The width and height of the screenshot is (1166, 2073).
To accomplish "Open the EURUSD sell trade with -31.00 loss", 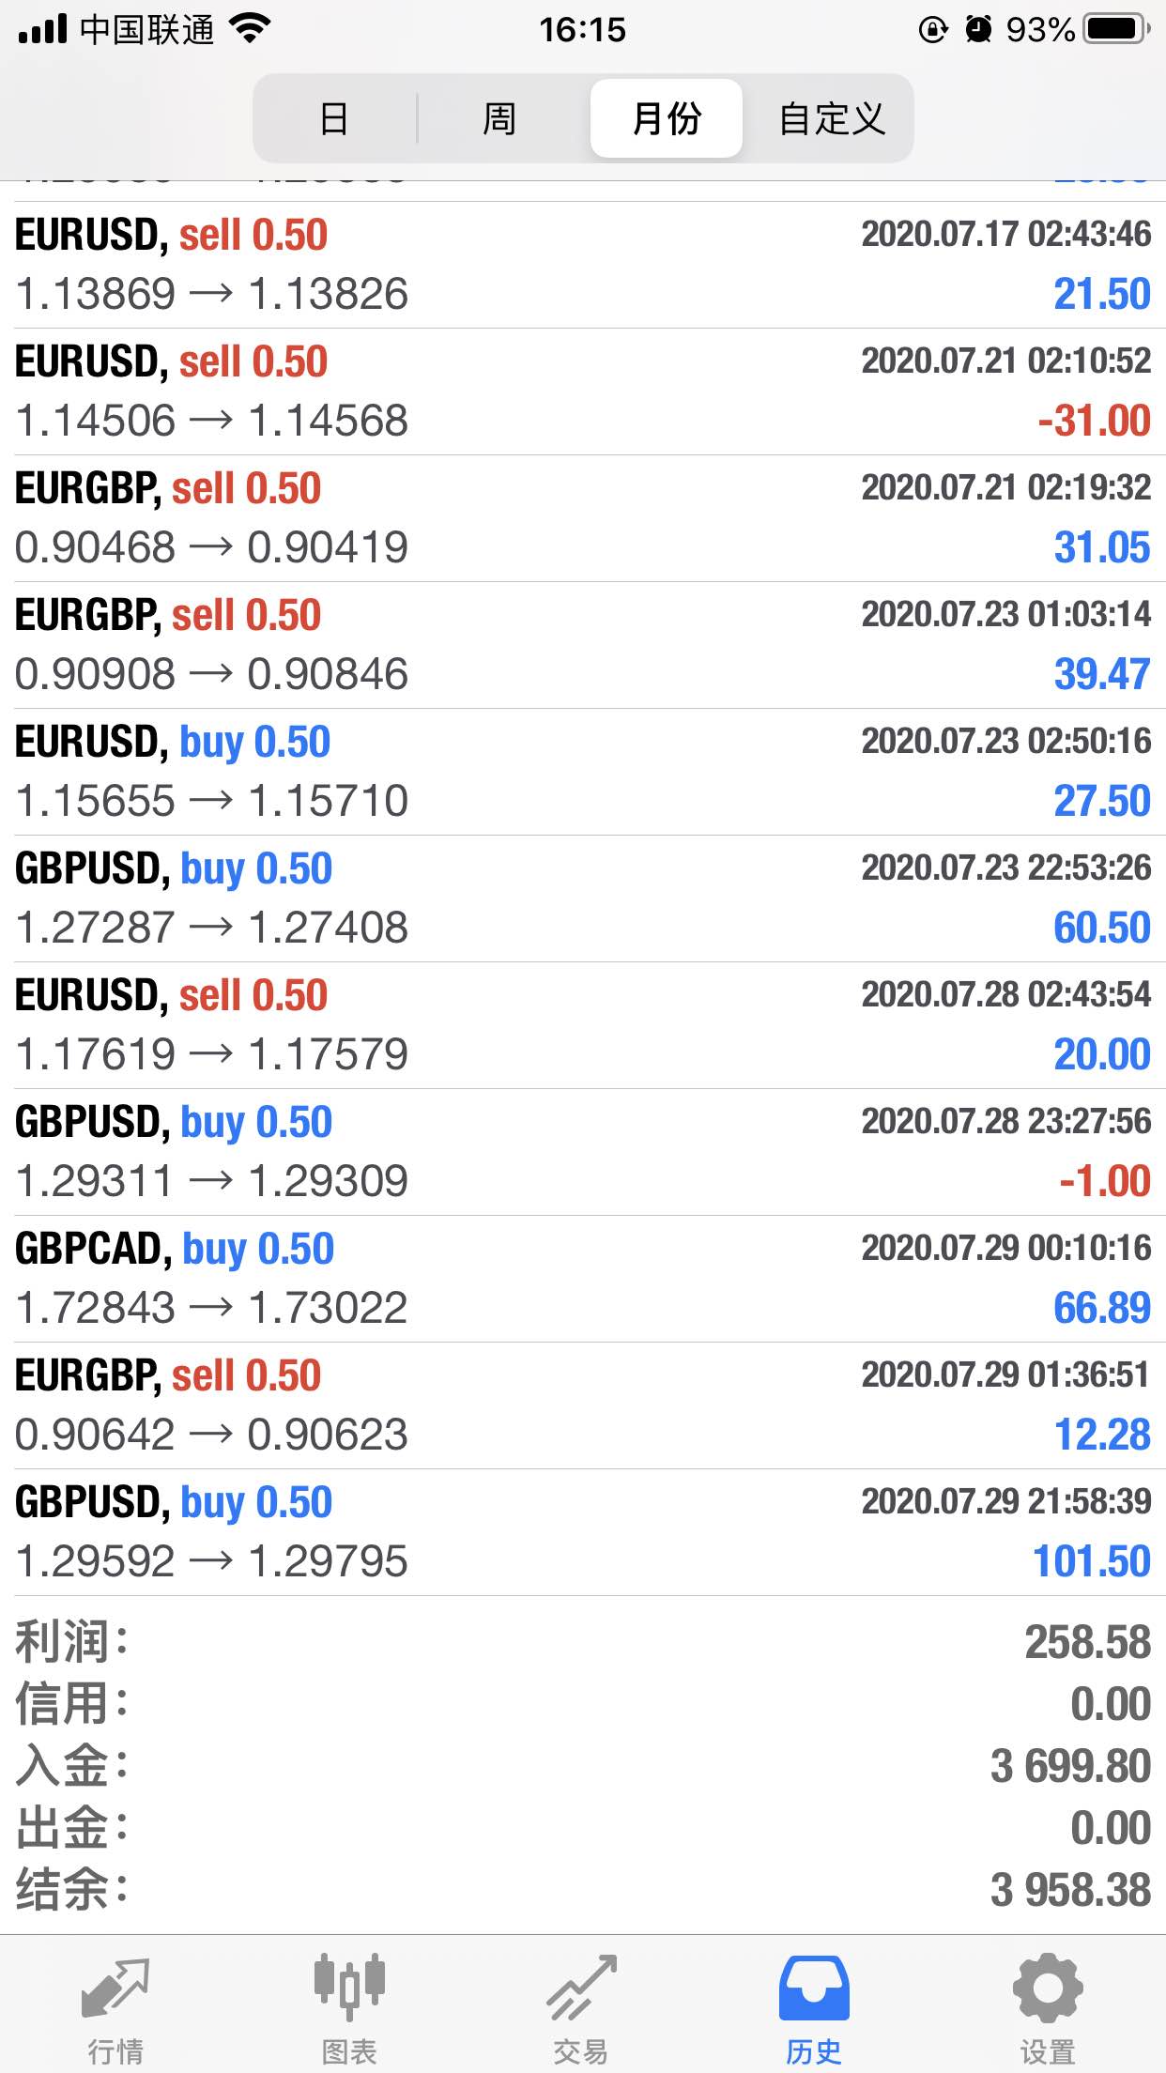I will (x=583, y=392).
